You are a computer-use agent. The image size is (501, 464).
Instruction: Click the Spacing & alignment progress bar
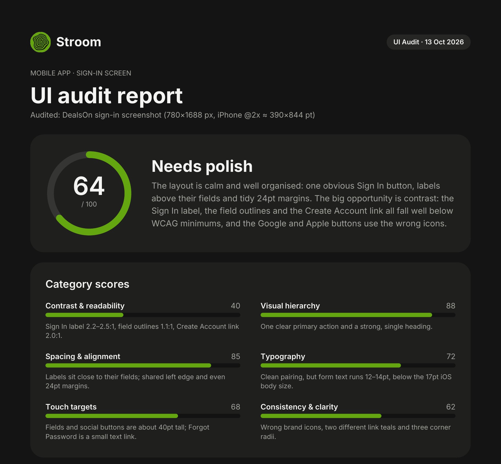(x=143, y=366)
